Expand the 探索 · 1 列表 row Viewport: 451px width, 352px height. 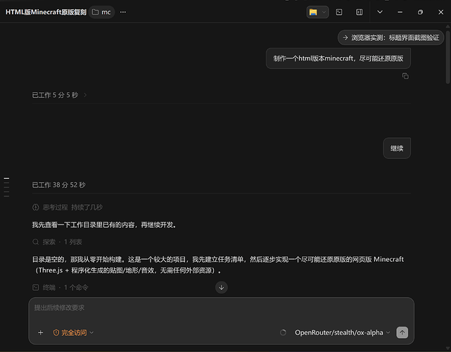coord(57,241)
